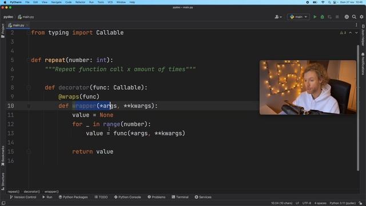Open the VCS menu
The image size is (366, 206).
(110, 2)
